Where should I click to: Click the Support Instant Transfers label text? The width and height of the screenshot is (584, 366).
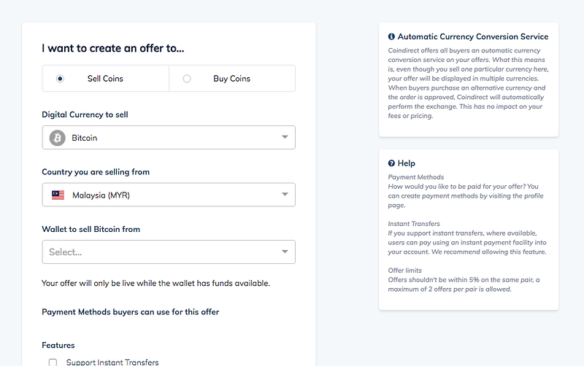pos(112,362)
